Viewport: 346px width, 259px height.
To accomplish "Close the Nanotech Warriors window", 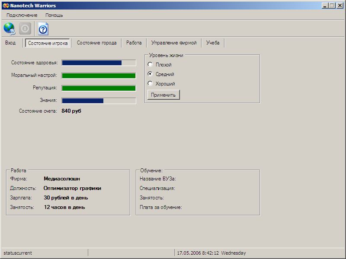I will pyautogui.click(x=340, y=6).
